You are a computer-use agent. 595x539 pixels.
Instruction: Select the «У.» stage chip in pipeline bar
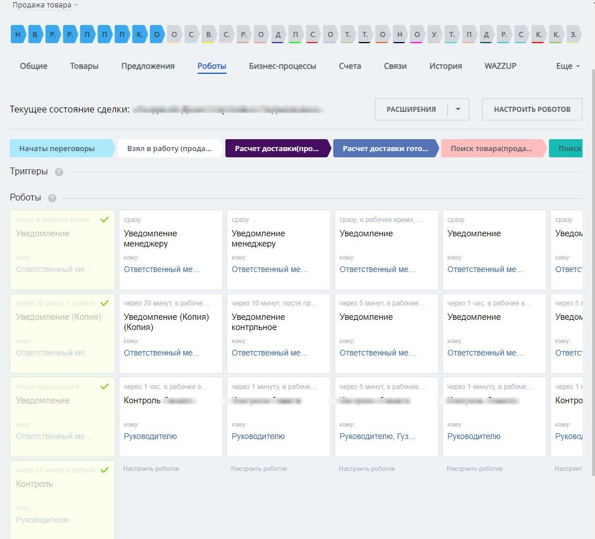434,35
